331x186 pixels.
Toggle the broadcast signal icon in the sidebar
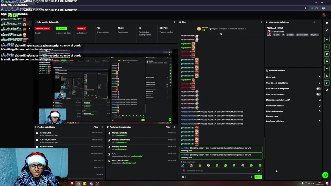coord(327,68)
